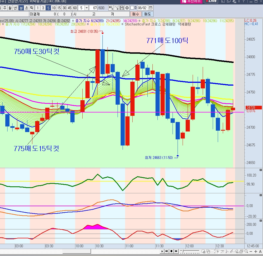Open the calendar date picker icon
Screen dimensions: 263x256
[151, 8]
